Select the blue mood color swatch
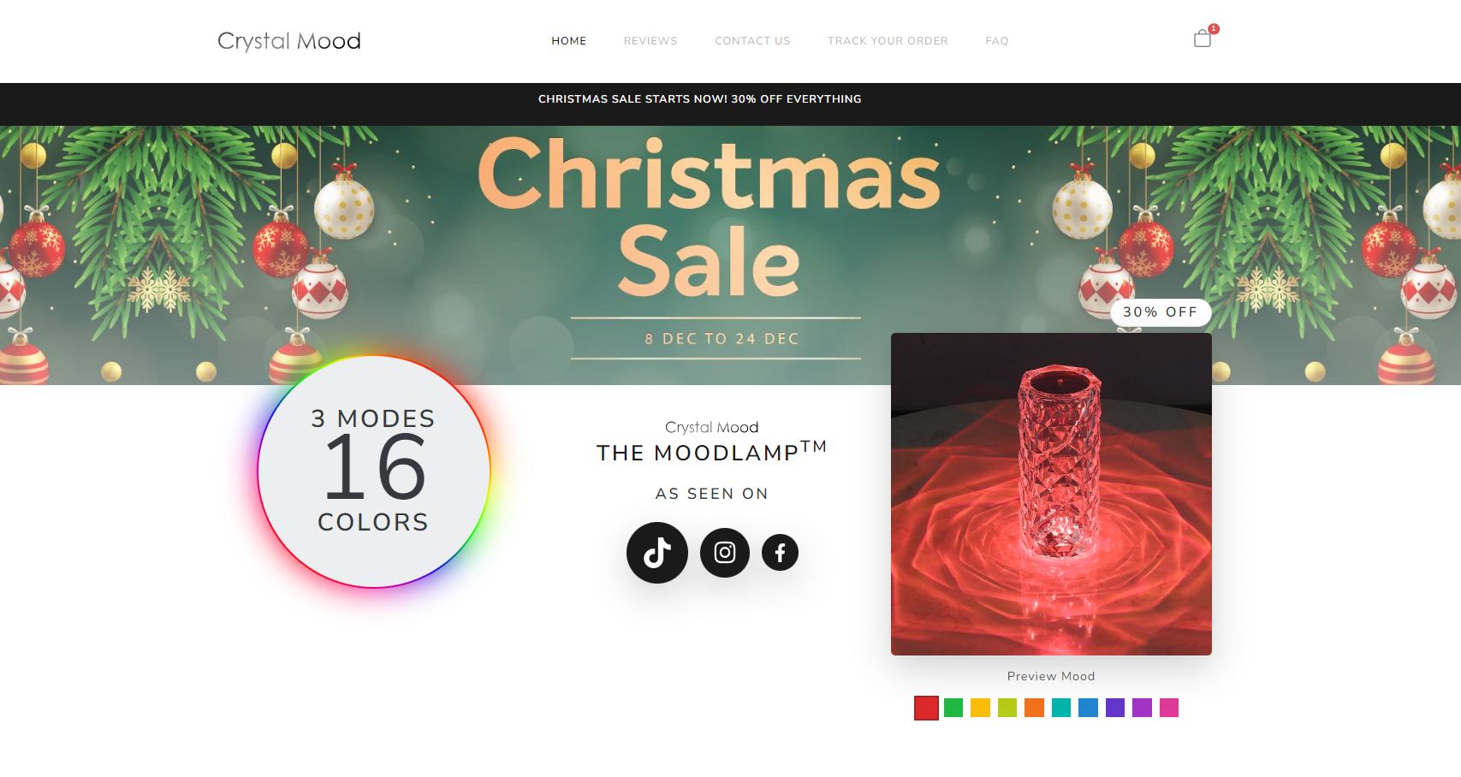Image resolution: width=1461 pixels, height=777 pixels. click(1088, 708)
